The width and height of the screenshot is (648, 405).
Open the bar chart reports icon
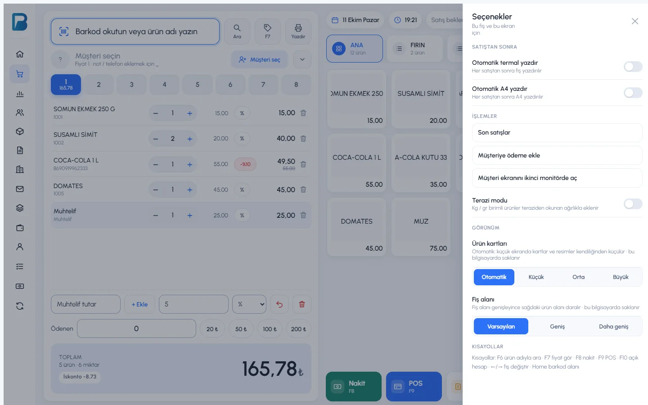[x=20, y=94]
